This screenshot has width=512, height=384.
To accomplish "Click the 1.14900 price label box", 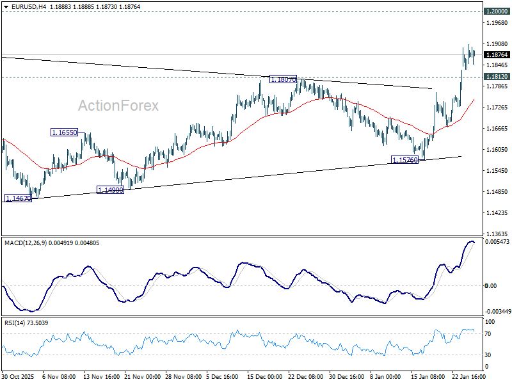I will (110, 189).
